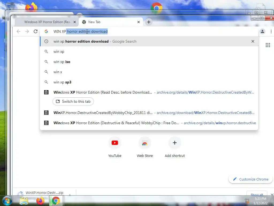Open the WinXP.Horror.DestructiveCreatedByWobbyChip_201811 suggestion
274x206 pixels.
click(x=149, y=113)
